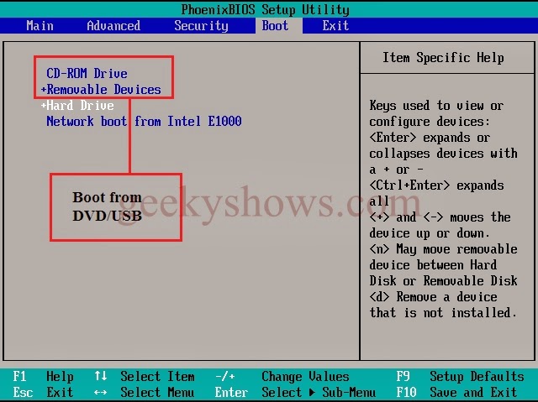The image size is (538, 402).
Task: Click help text line '<Ctrl+Enter> expands'
Action: click(x=436, y=185)
